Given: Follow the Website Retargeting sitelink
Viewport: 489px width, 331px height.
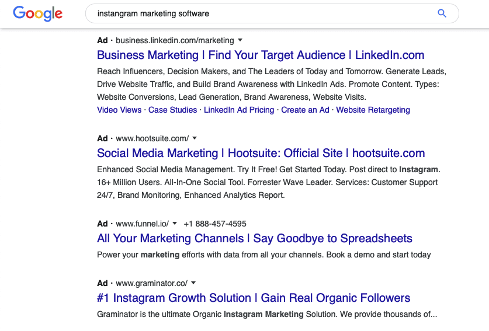Looking at the screenshot, I should tap(373, 110).
